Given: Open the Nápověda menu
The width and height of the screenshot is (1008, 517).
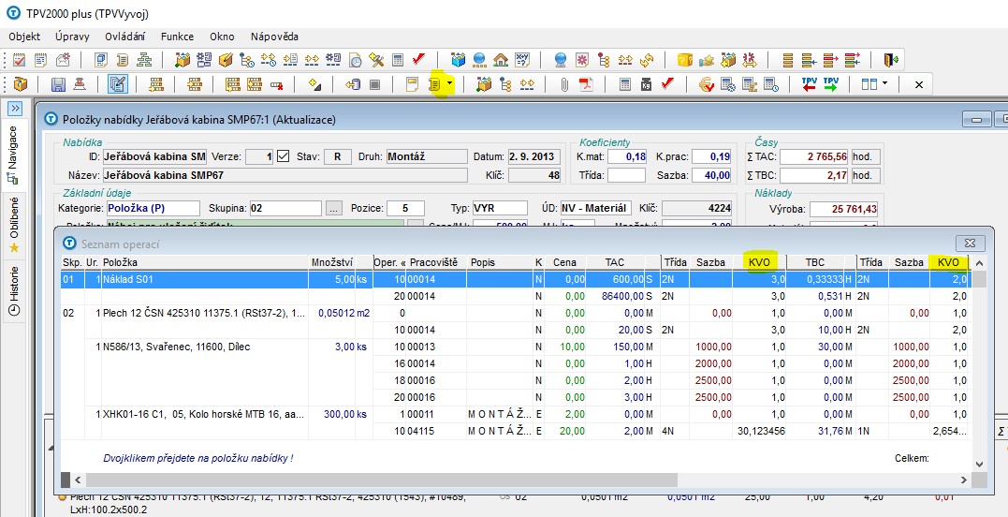Looking at the screenshot, I should pos(274,37).
